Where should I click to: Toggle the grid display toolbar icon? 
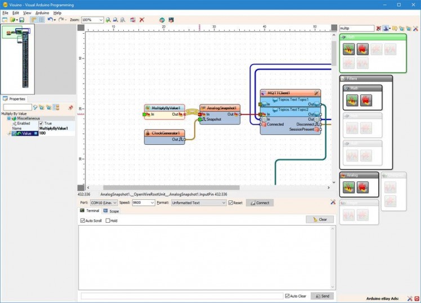(x=41, y=20)
